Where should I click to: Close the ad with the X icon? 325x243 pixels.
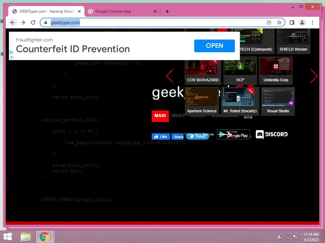[x=12, y=58]
